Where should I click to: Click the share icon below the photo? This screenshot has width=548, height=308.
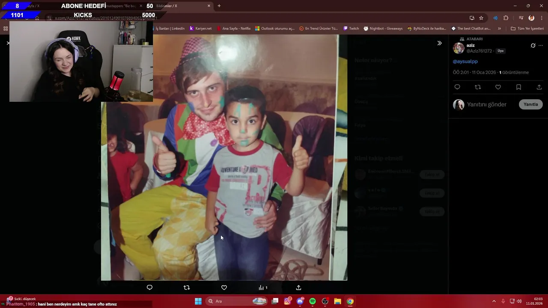point(298,287)
